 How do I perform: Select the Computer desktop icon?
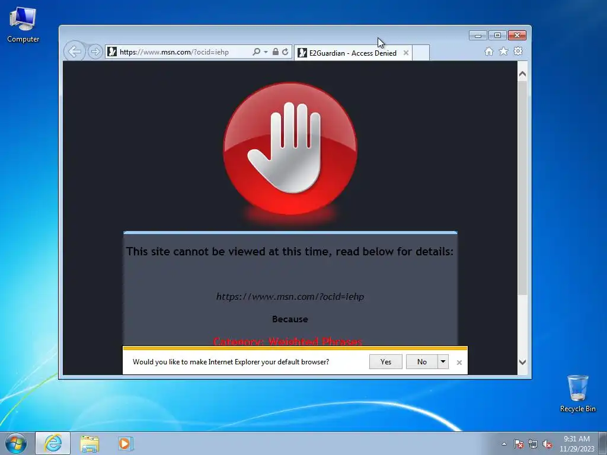pos(23,25)
